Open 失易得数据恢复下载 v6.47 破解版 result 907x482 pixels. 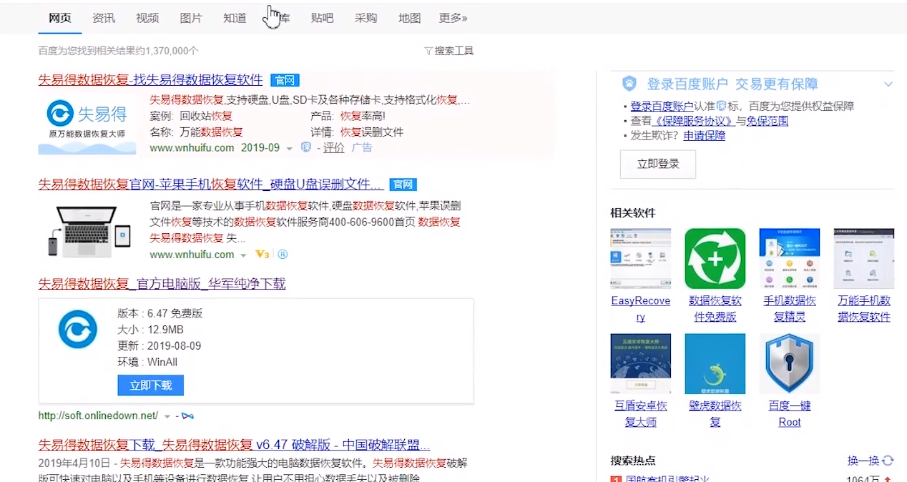coord(234,444)
